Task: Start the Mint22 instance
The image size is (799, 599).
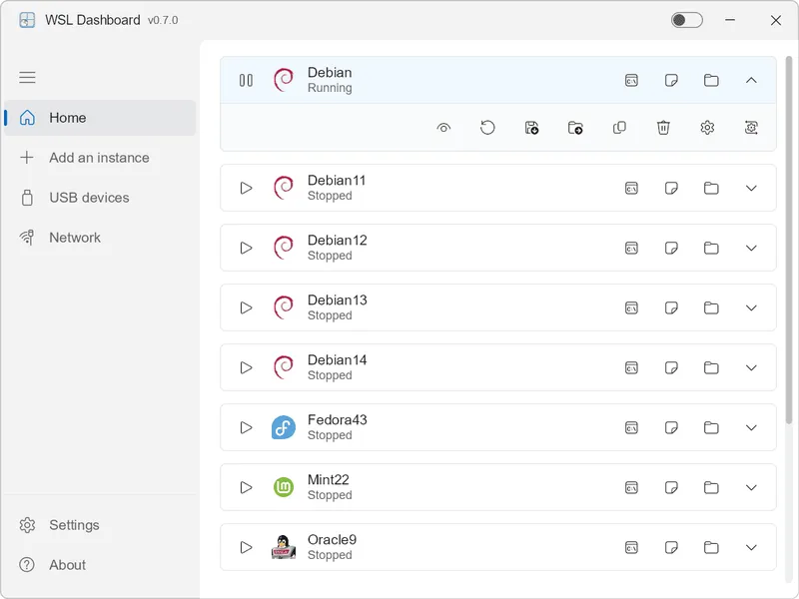Action: tap(246, 487)
